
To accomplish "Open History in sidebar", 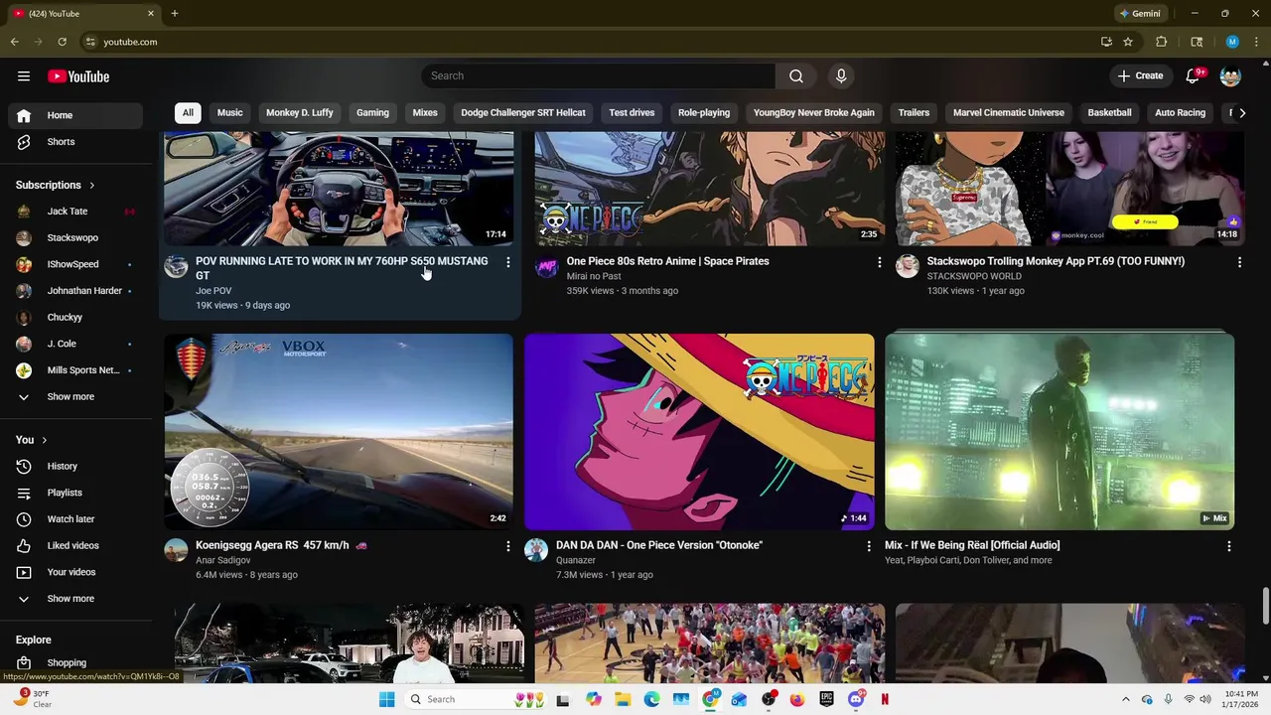I will pyautogui.click(x=75, y=467).
